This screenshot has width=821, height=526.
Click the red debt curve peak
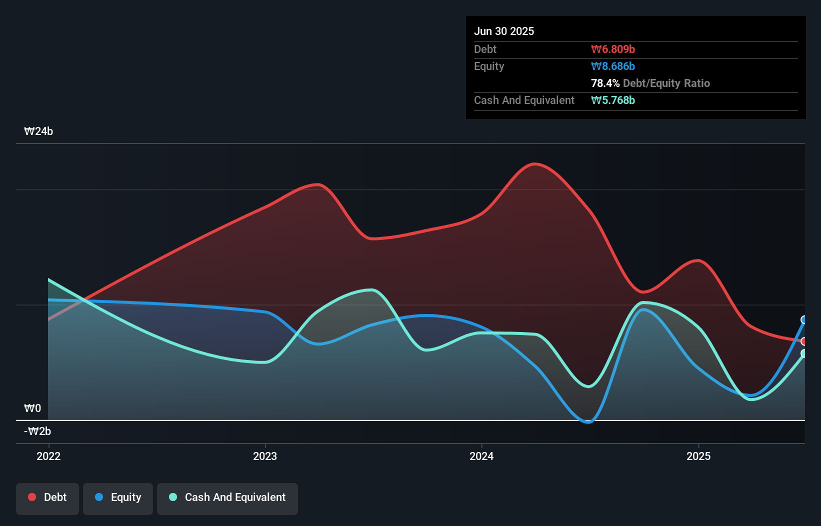[x=534, y=163]
